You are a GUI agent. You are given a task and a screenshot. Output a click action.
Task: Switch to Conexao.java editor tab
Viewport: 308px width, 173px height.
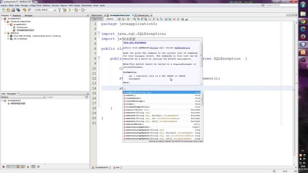coord(143,15)
